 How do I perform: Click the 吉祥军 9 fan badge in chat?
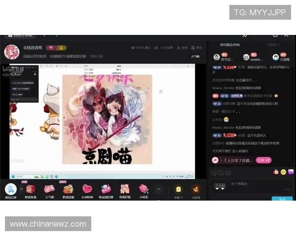pyautogui.click(x=236, y=96)
